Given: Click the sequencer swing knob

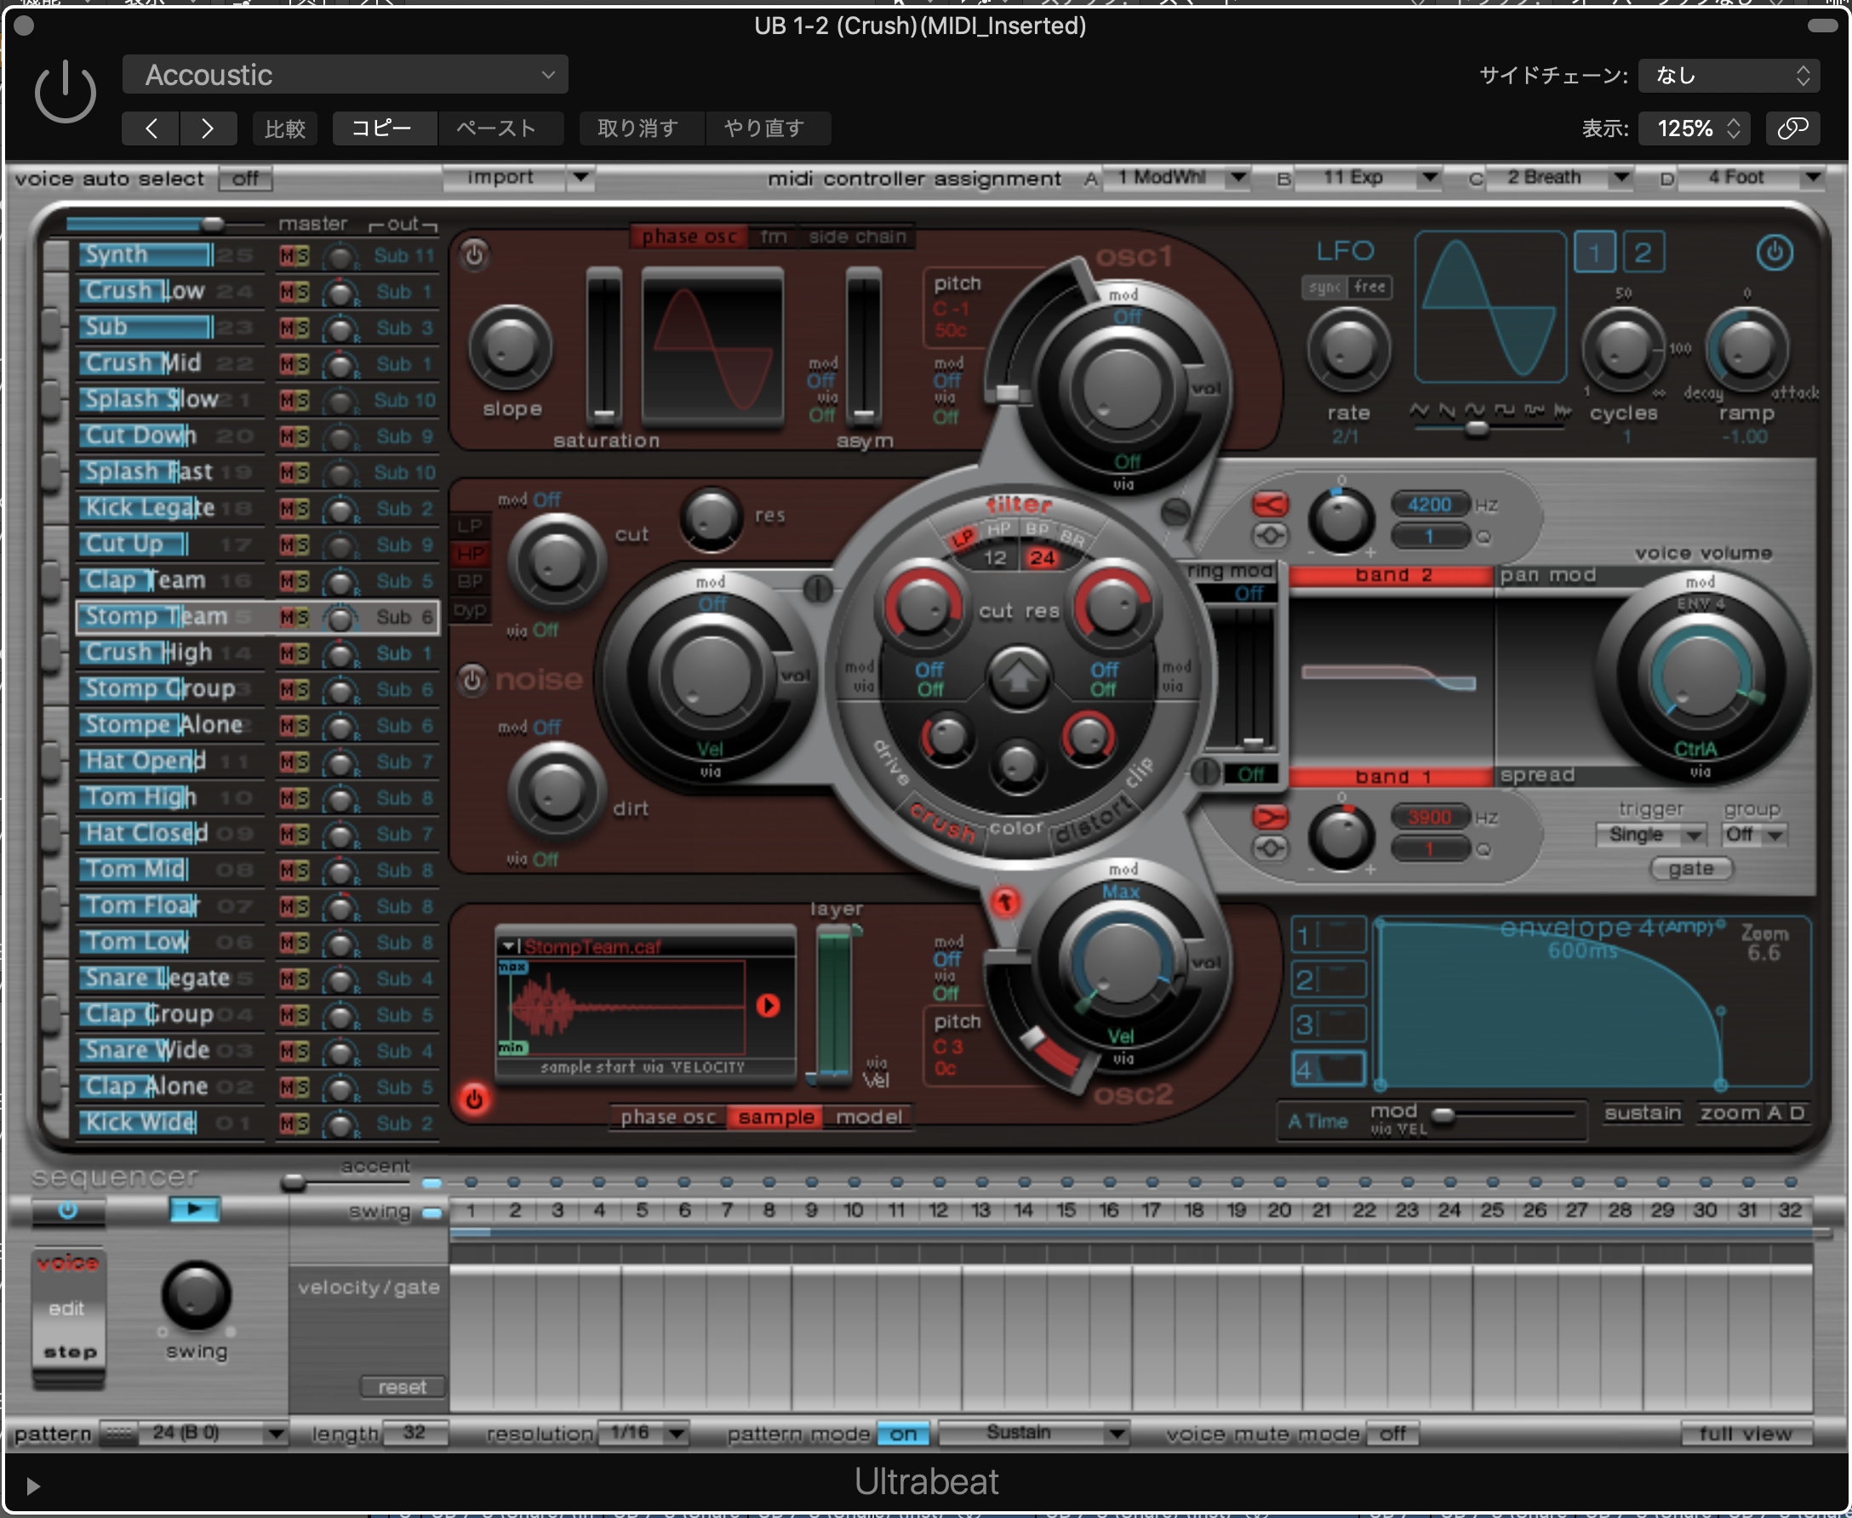Looking at the screenshot, I should 196,1295.
